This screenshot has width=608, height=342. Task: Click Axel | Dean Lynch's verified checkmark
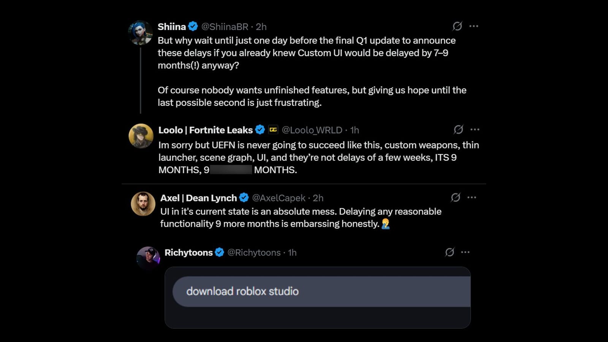(x=243, y=198)
